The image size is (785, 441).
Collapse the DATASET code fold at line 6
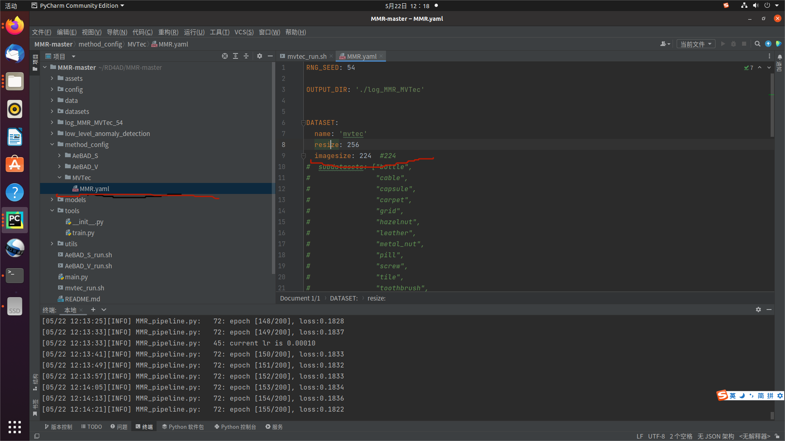[x=303, y=122]
